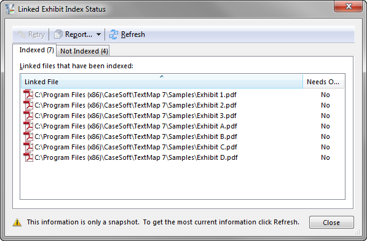Click the Linked Exhibit Index Status title icon
Viewport: 367px width, 241px height.
click(x=10, y=9)
